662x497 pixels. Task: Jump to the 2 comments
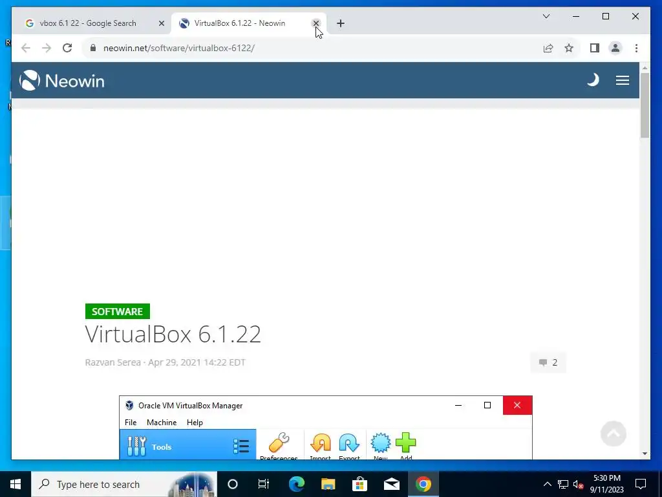pos(548,362)
